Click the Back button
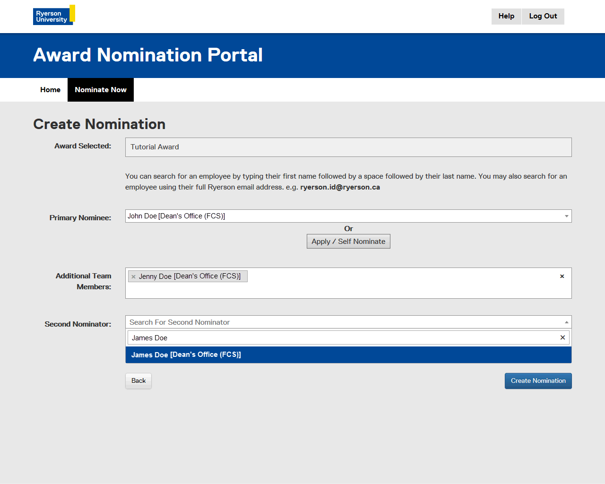 click(138, 381)
